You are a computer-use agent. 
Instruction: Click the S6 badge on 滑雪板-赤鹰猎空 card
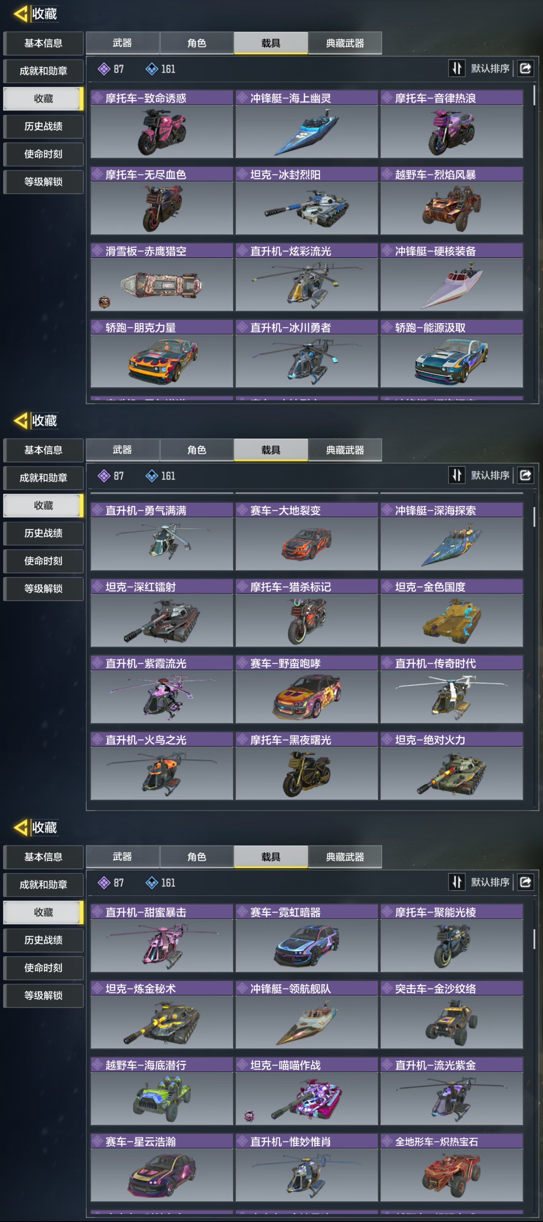pos(104,302)
